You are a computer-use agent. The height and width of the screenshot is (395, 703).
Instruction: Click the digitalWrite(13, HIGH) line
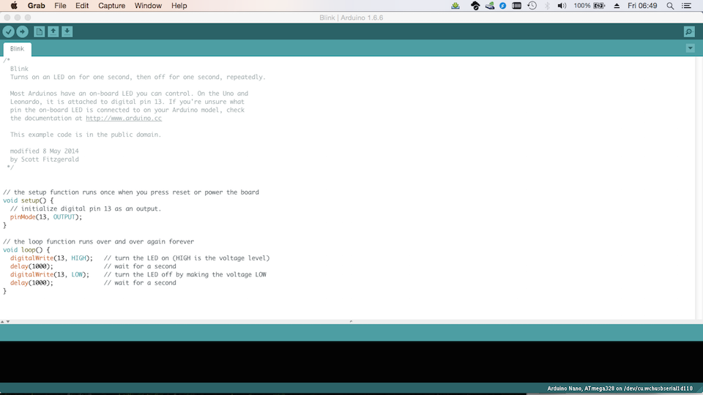click(x=51, y=258)
